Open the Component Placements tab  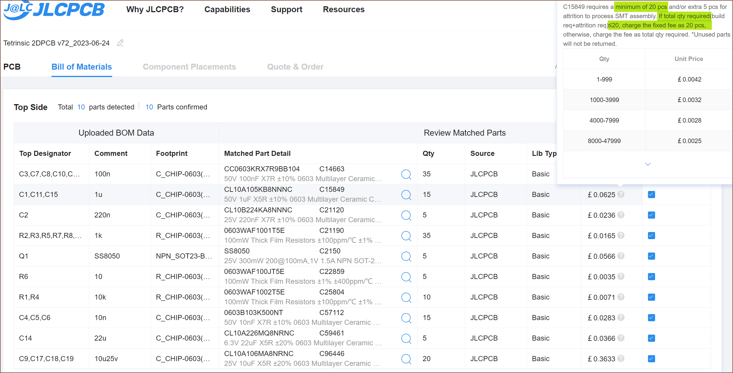(189, 67)
